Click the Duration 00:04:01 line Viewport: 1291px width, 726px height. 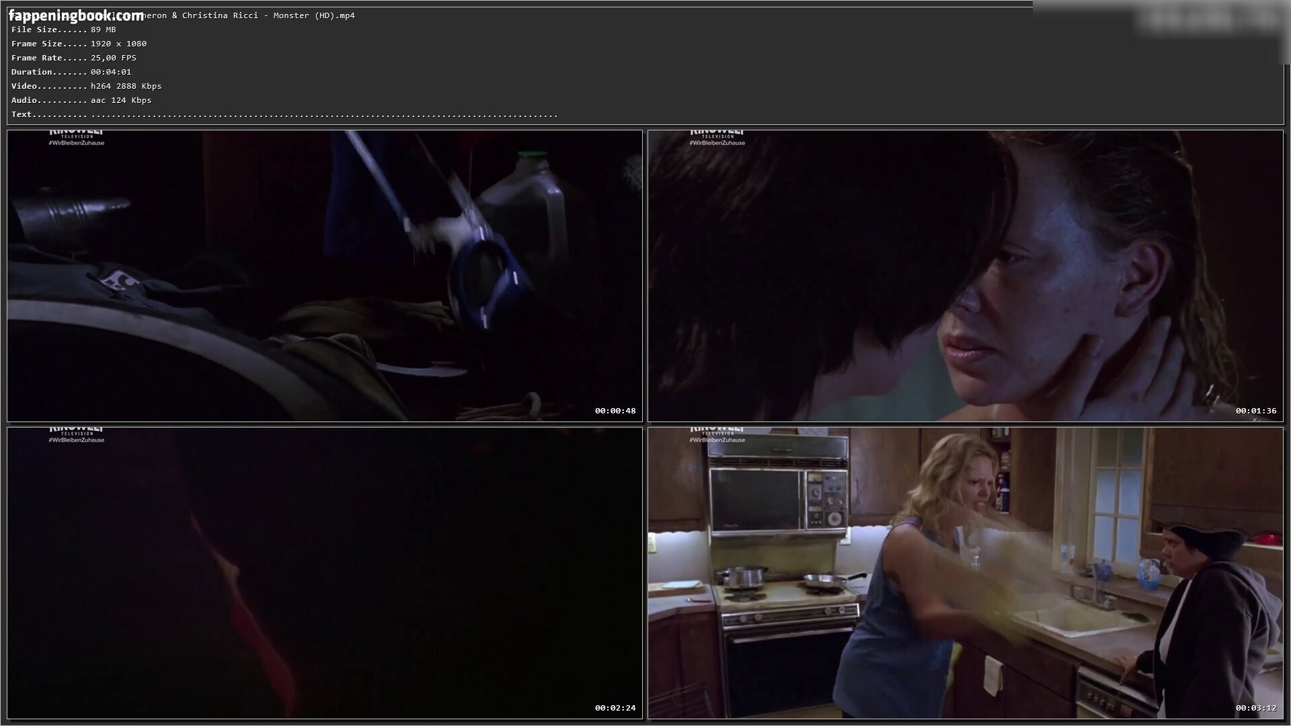point(71,72)
